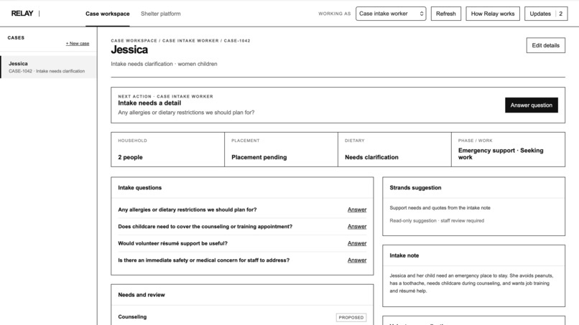
Task: Click the 'Intake needs a detail' heading
Action: click(149, 103)
